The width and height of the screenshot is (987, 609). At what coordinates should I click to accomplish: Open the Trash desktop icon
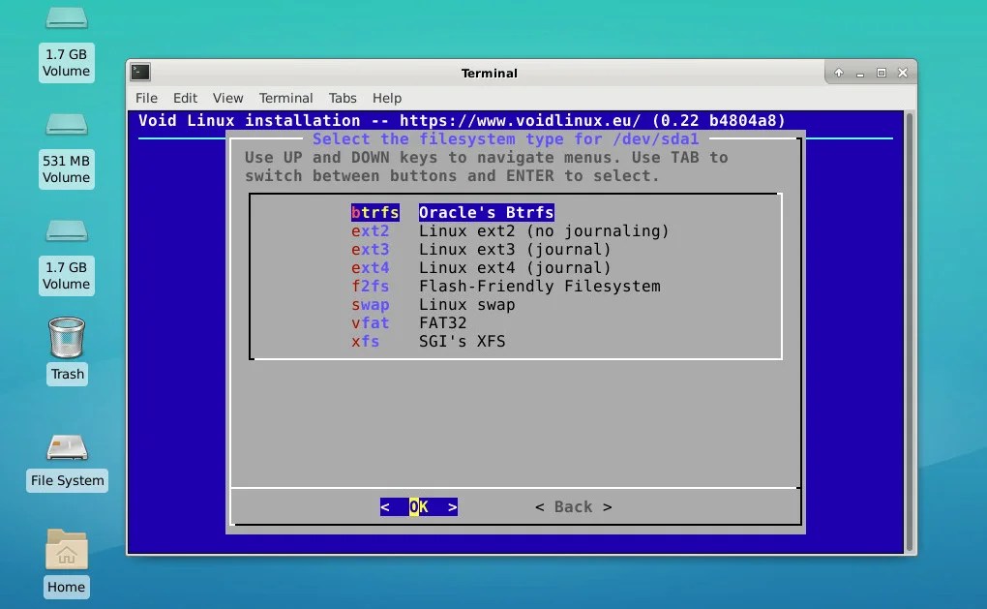coord(67,350)
